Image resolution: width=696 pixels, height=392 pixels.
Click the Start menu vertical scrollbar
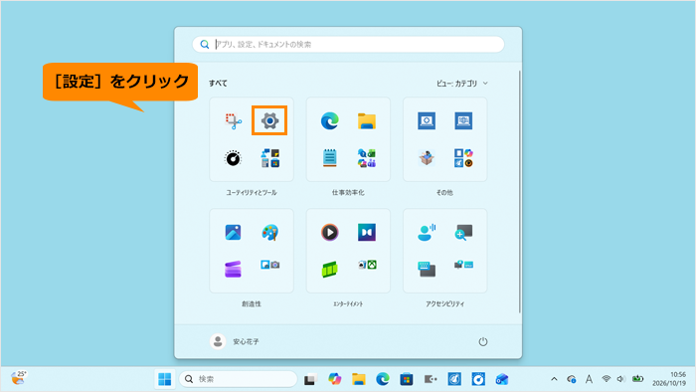click(x=519, y=192)
